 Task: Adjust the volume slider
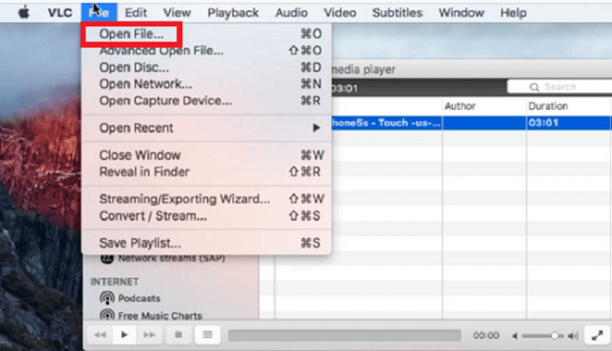click(x=552, y=336)
